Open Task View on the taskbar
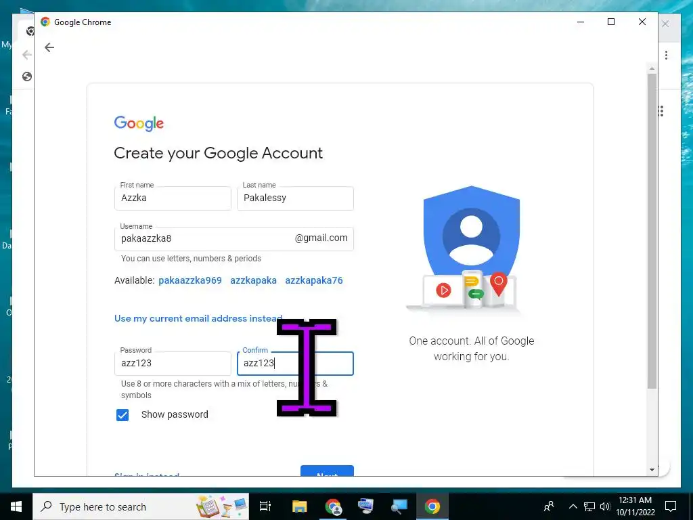 pyautogui.click(x=265, y=506)
